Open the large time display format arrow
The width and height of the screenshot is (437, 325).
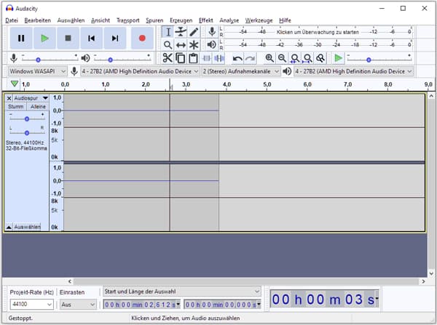tap(377, 299)
